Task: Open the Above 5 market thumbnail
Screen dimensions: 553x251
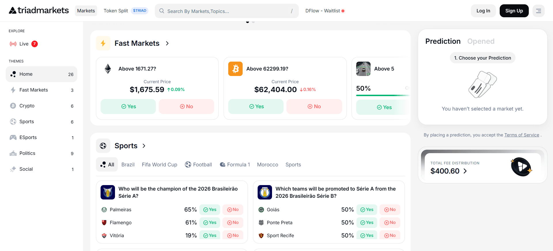Action: pyautogui.click(x=363, y=69)
